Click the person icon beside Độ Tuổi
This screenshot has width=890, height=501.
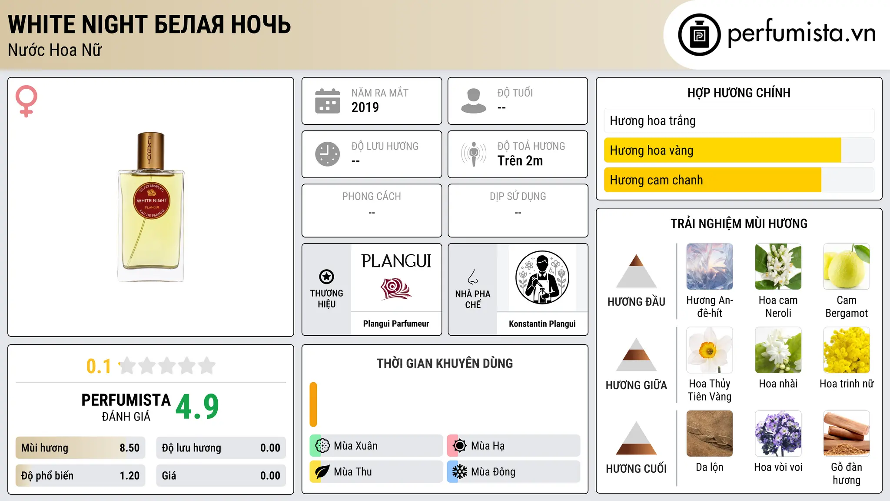[x=474, y=101]
